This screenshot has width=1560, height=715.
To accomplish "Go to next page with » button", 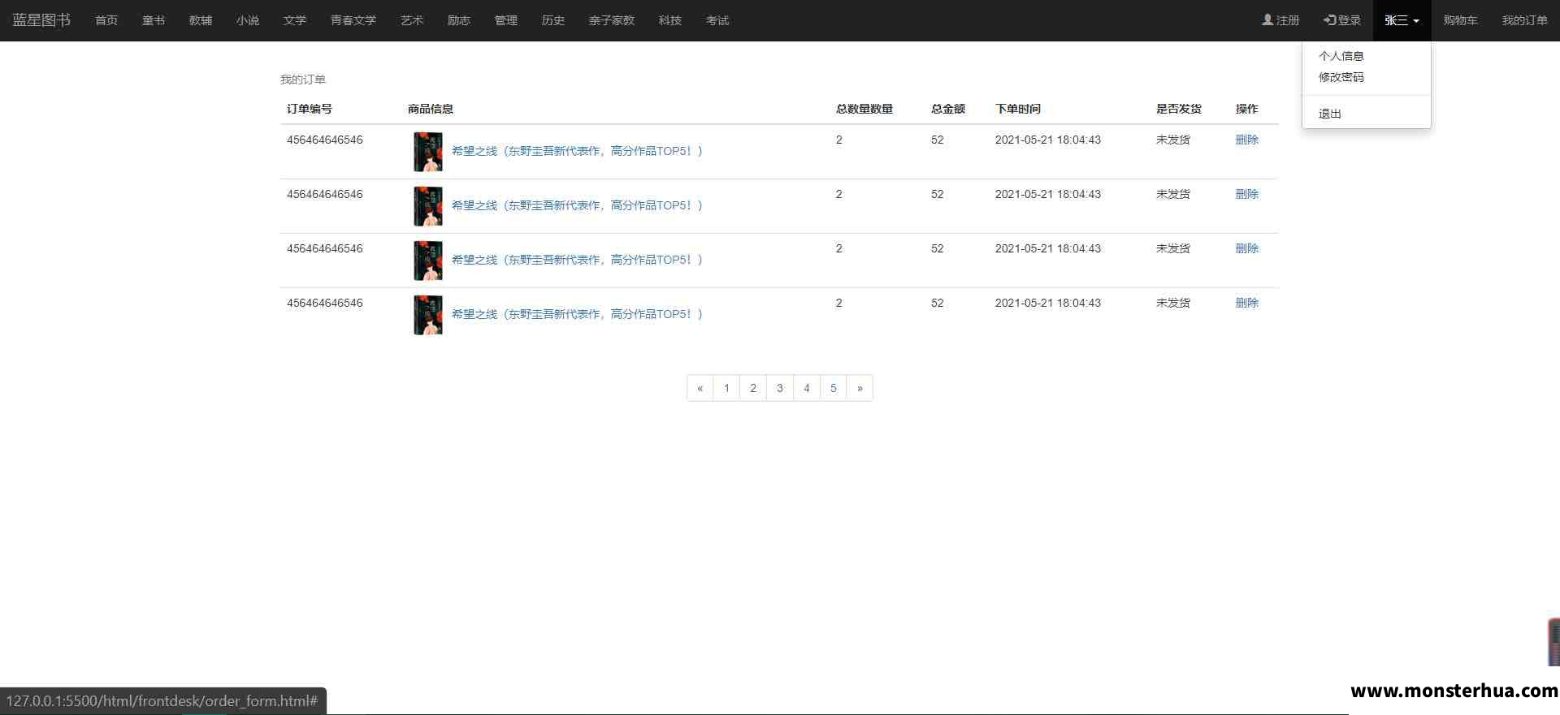I will point(860,388).
